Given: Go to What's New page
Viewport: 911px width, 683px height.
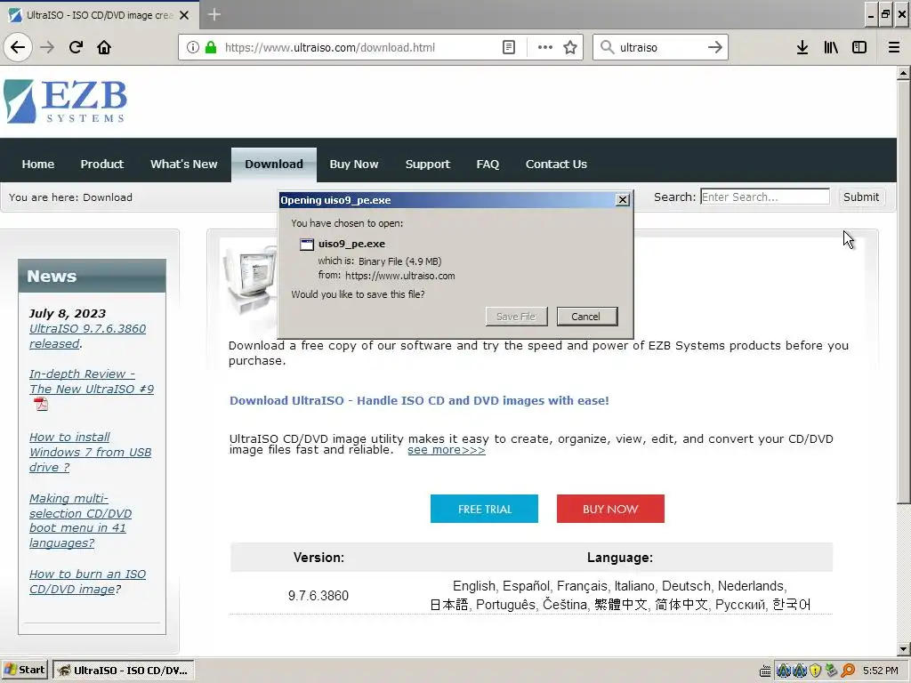Looking at the screenshot, I should click(183, 165).
